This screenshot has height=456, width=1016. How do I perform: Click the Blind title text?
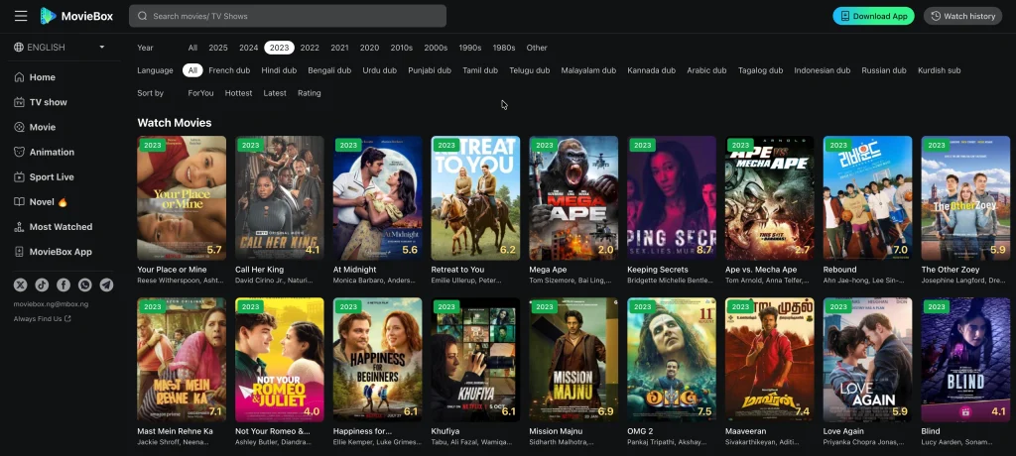pos(931,431)
